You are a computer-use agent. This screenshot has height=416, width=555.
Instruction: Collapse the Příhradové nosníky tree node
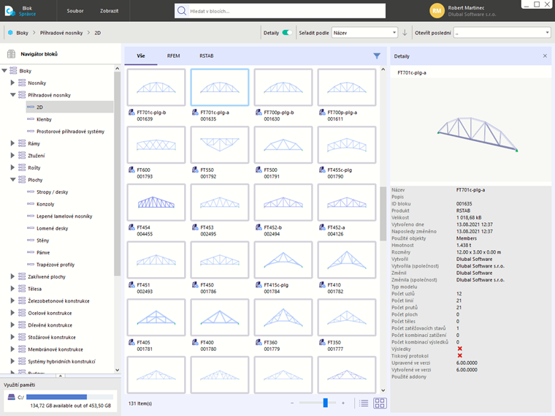click(12, 94)
